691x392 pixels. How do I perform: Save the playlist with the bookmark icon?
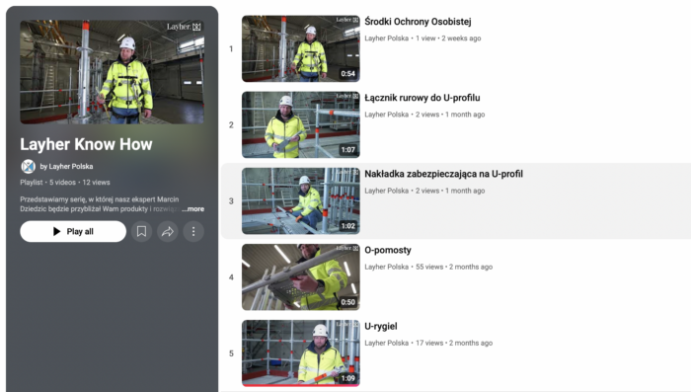coord(141,231)
